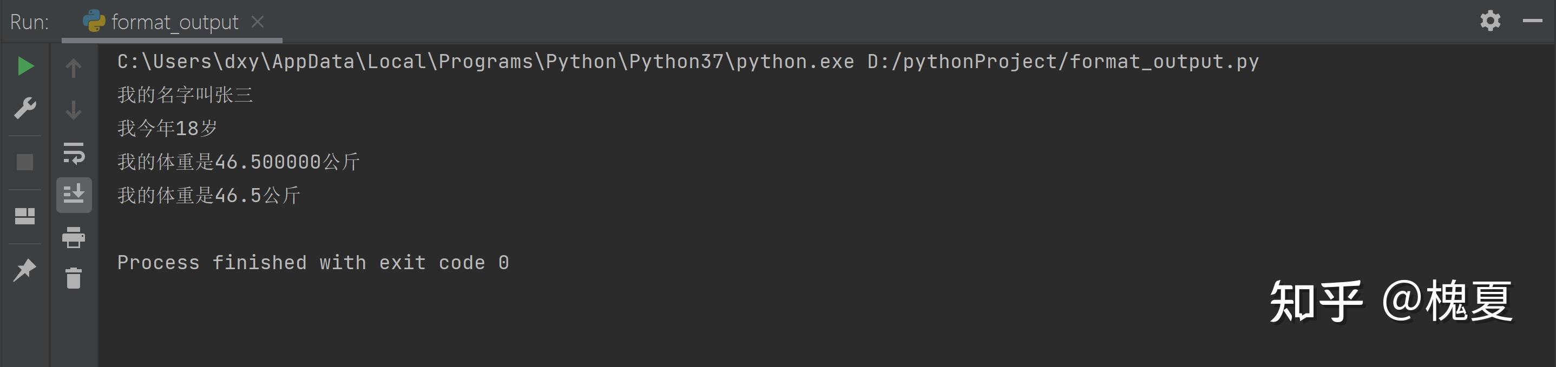
Task: Clear all console output trash icon
Action: coord(74,278)
